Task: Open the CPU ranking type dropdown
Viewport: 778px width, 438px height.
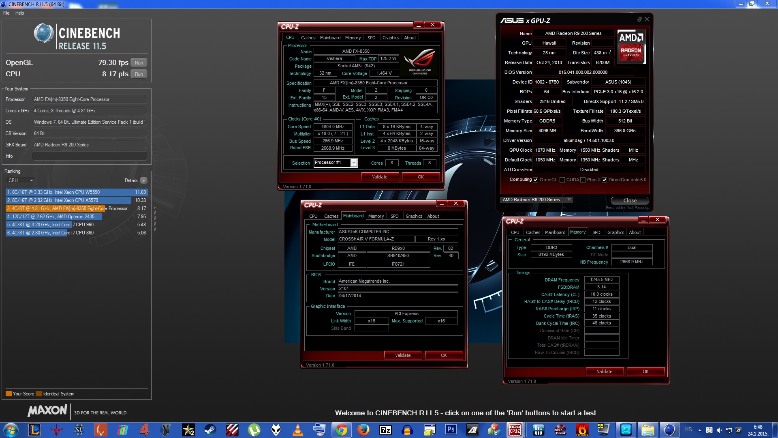Action: pos(21,180)
